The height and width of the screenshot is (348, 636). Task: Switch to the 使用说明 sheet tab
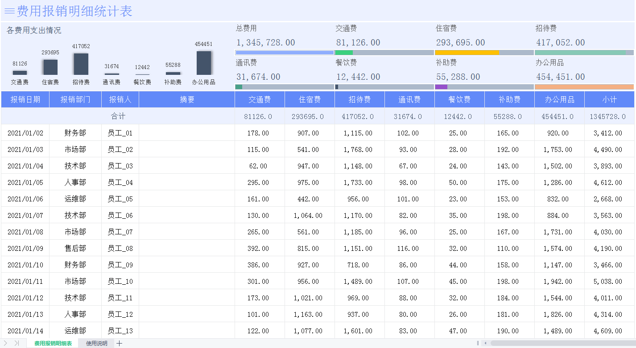(96, 343)
